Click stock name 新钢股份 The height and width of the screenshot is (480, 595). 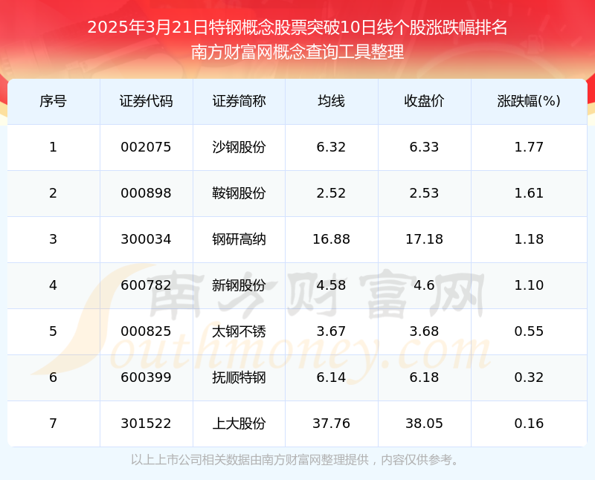(239, 285)
